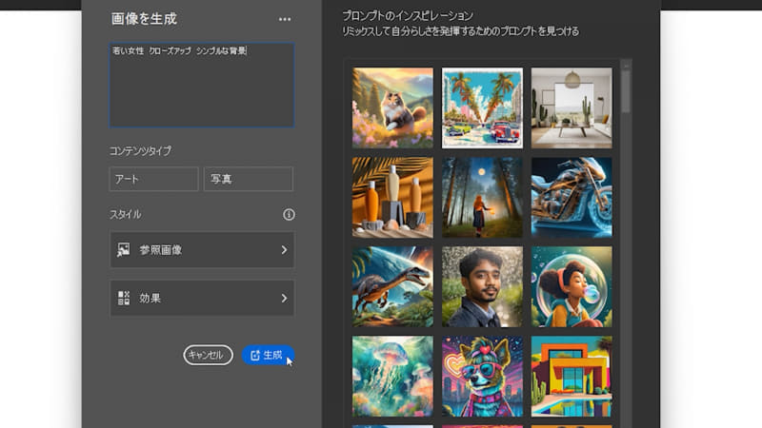
Task: Open the 効果 style row
Action: click(202, 298)
